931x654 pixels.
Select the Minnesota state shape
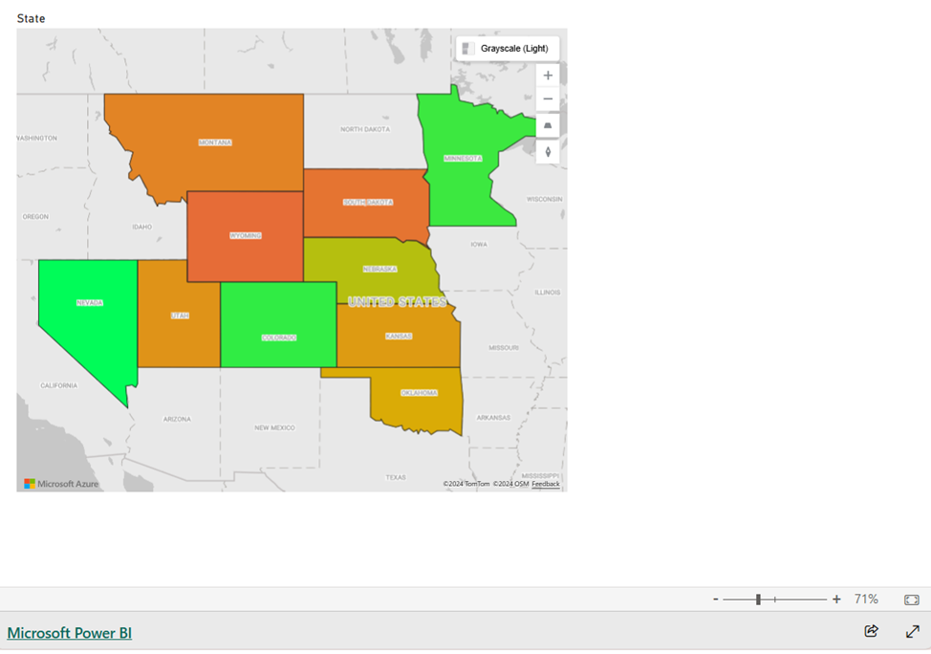pos(464,158)
